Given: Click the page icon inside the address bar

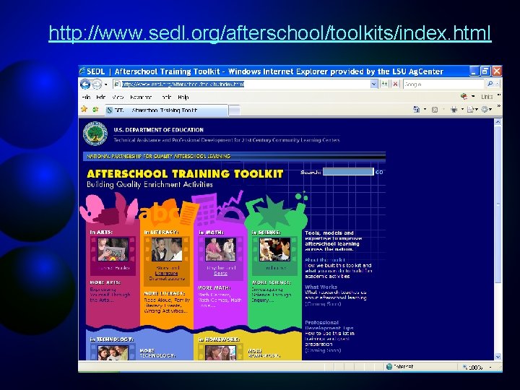Looking at the screenshot, I should pyautogui.click(x=117, y=84).
